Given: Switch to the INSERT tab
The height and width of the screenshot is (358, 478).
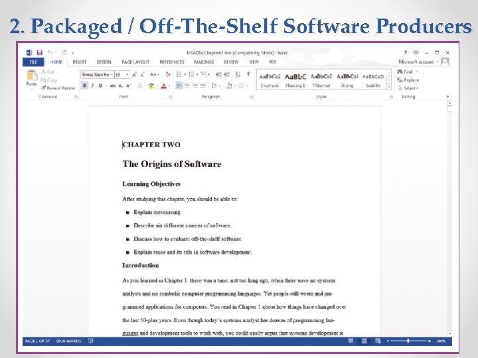Looking at the screenshot, I should 80,62.
